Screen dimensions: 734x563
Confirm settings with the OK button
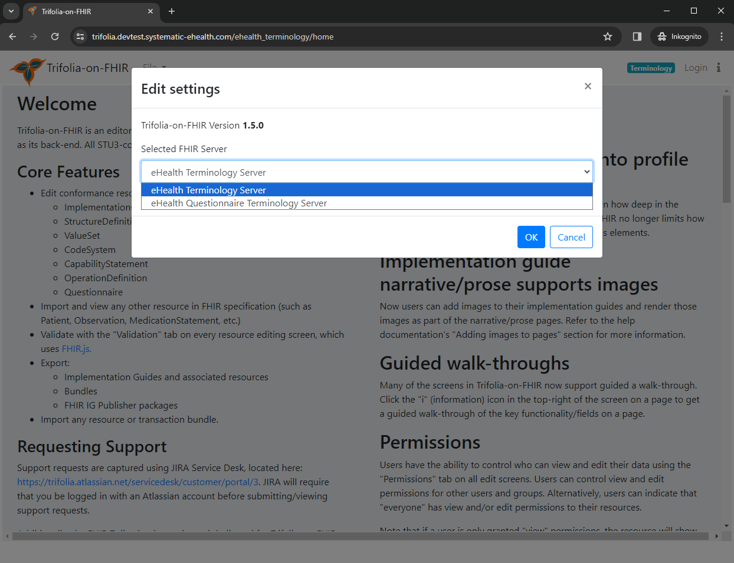click(x=531, y=237)
